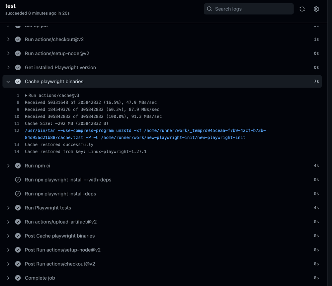The height and width of the screenshot is (286, 332).
Task: Click log line number 8
Action: 18,103
